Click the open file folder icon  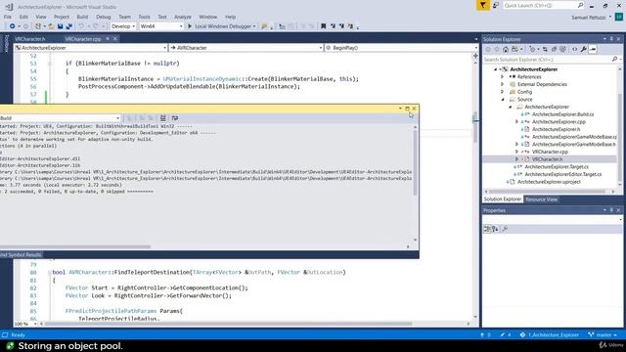tap(51, 26)
